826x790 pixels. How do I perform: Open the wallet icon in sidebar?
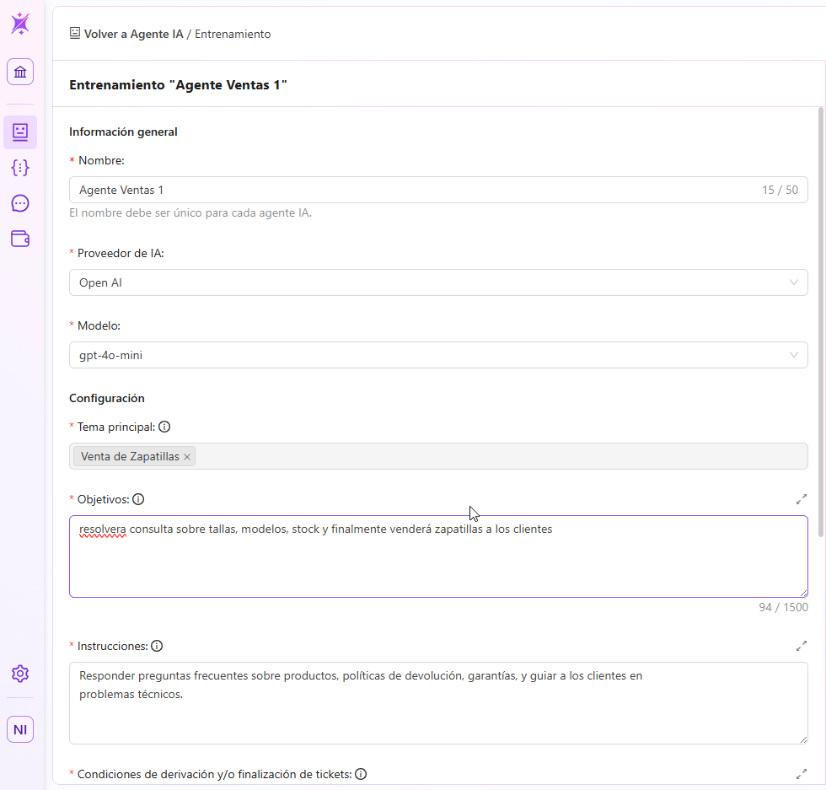(20, 239)
